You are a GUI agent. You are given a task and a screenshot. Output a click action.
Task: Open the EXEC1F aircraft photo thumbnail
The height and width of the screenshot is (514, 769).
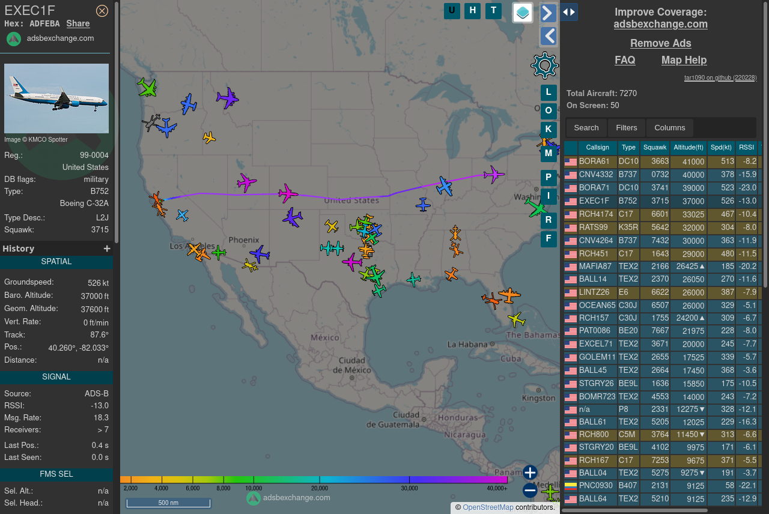click(x=56, y=98)
